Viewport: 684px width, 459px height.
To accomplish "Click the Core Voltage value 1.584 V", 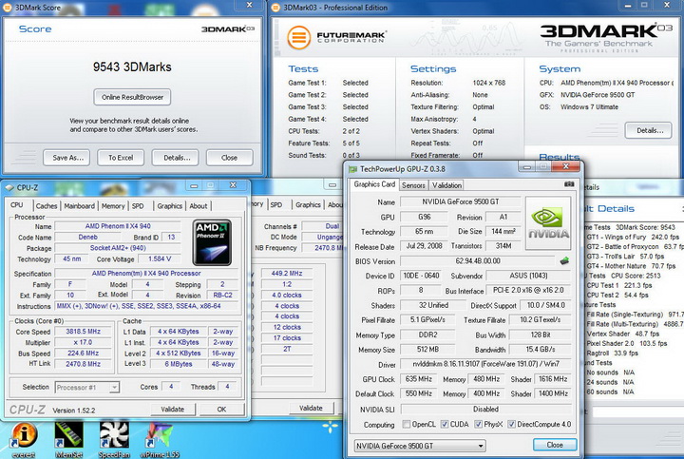I will click(x=160, y=258).
